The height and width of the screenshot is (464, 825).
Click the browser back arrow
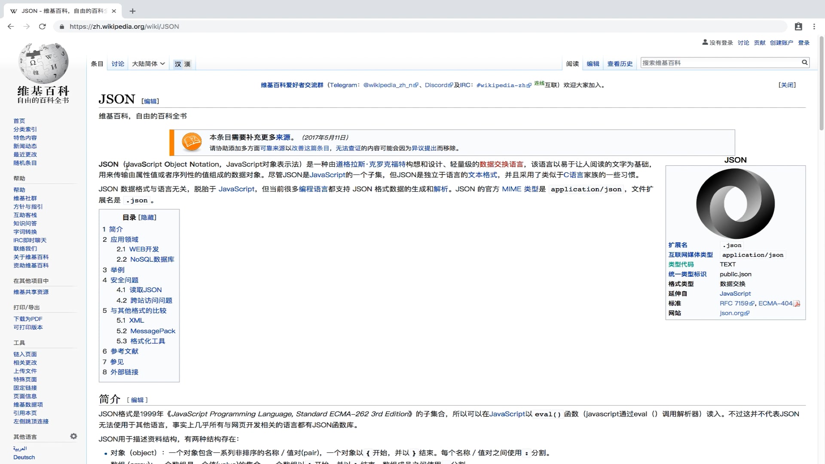click(10, 27)
